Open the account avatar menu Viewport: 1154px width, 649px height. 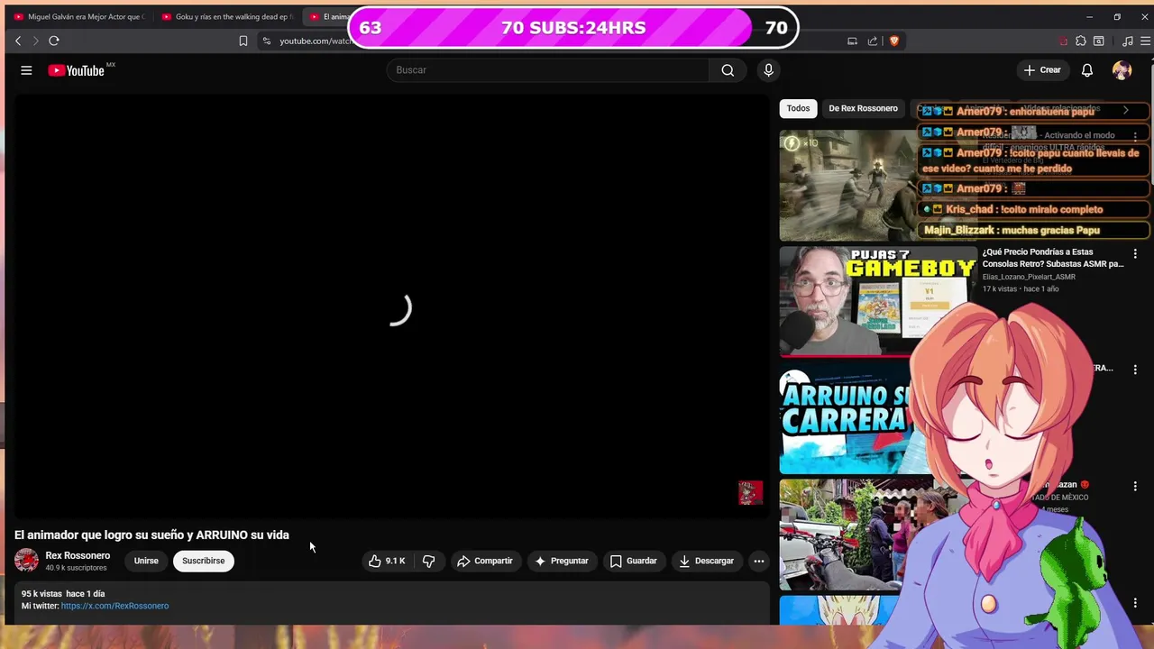(1122, 70)
